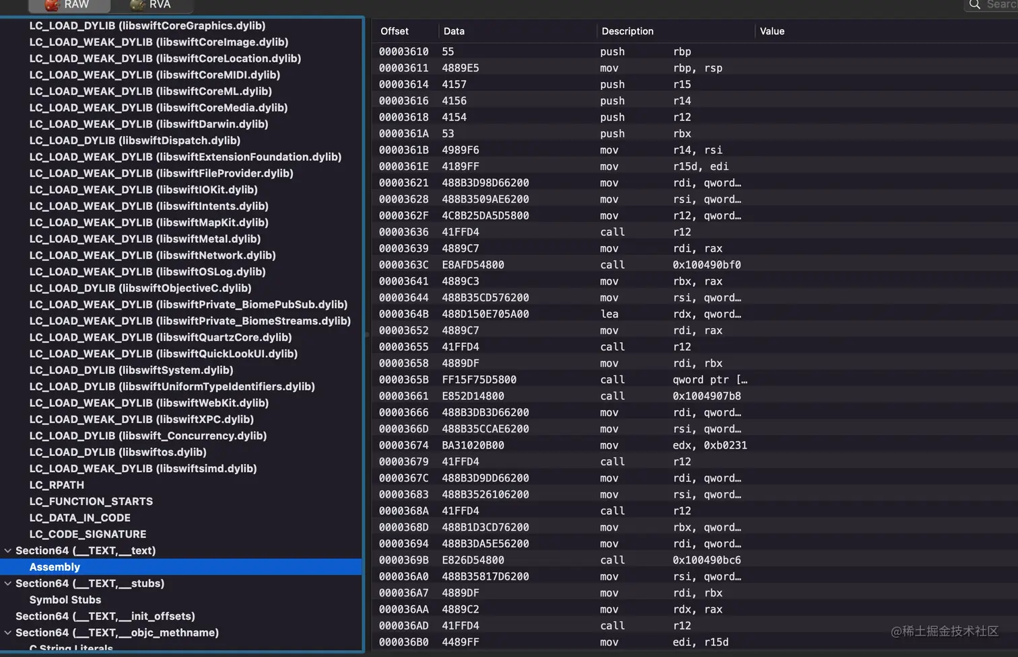Select row at offset 00003610
The image size is (1018, 657).
pos(694,52)
